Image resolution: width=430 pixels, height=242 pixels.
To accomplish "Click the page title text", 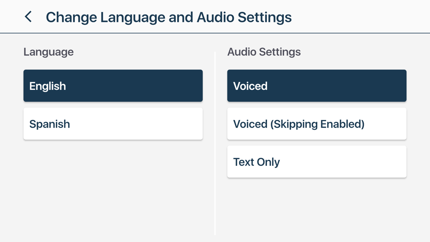I will (169, 17).
